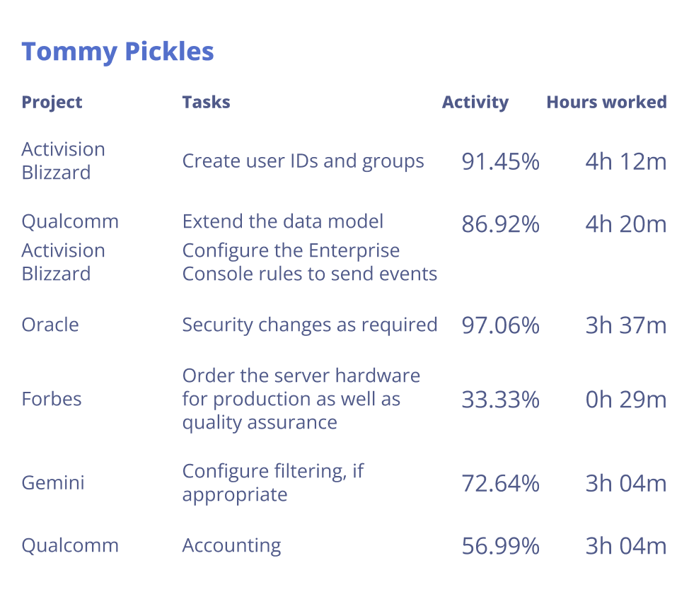The height and width of the screenshot is (592, 689).
Task: Click the Create user IDs and groups task
Action: point(303,161)
